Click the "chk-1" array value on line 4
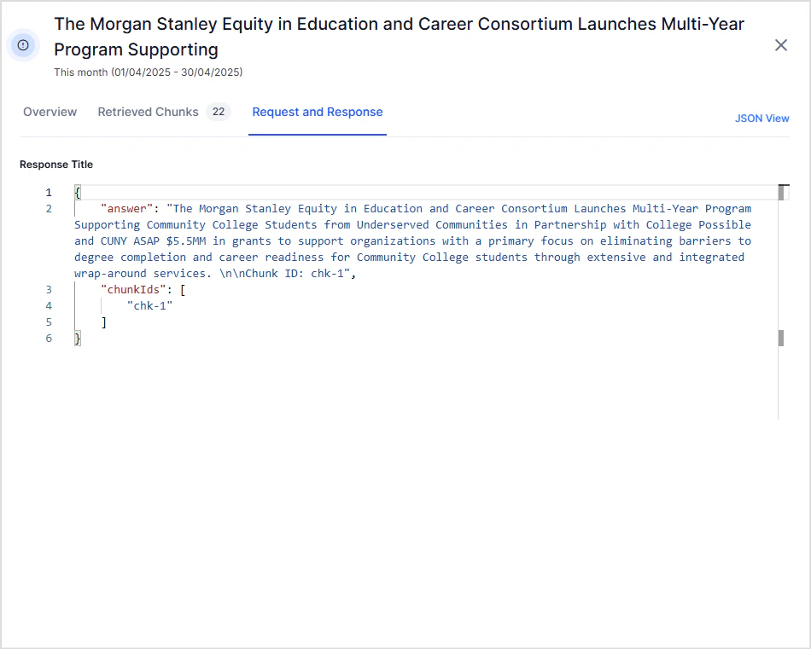811x649 pixels. pos(149,306)
